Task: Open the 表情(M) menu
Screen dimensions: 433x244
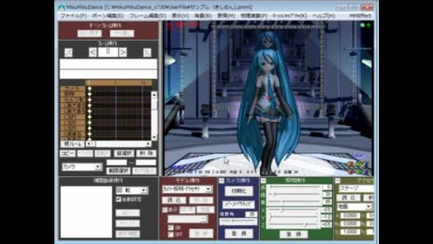Action: [226, 16]
